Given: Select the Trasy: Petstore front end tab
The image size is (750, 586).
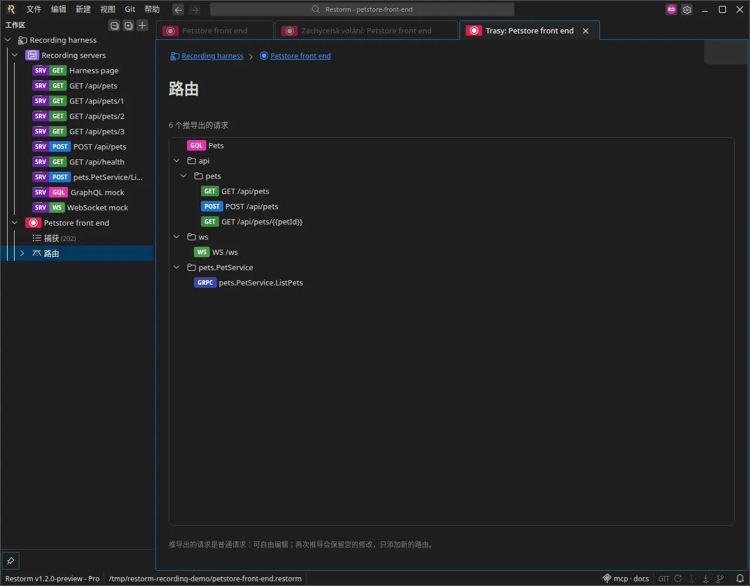Looking at the screenshot, I should (x=529, y=31).
